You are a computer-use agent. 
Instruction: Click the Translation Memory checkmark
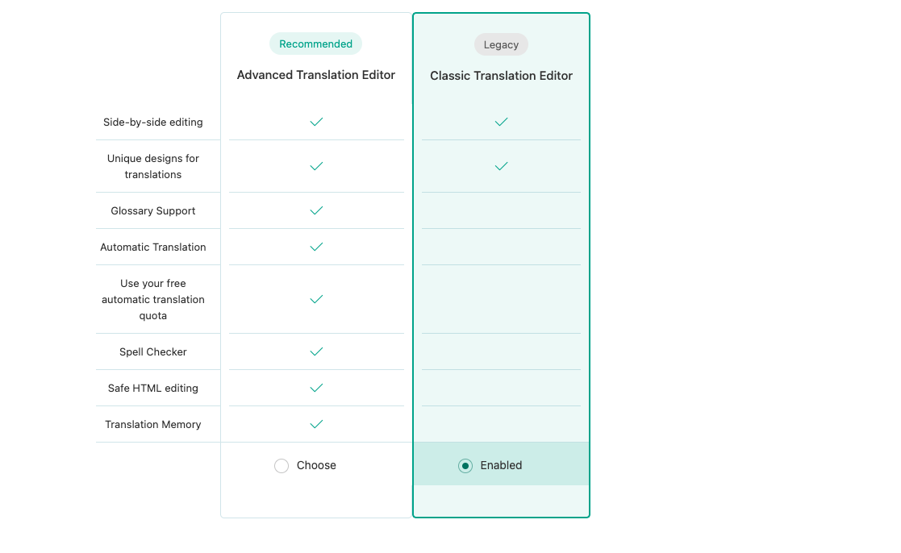[317, 424]
